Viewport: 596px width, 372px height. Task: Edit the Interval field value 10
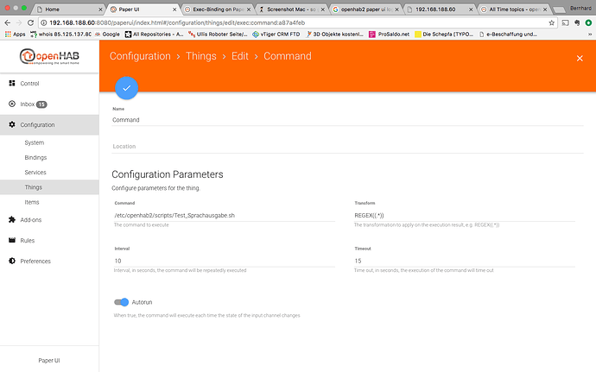click(225, 261)
